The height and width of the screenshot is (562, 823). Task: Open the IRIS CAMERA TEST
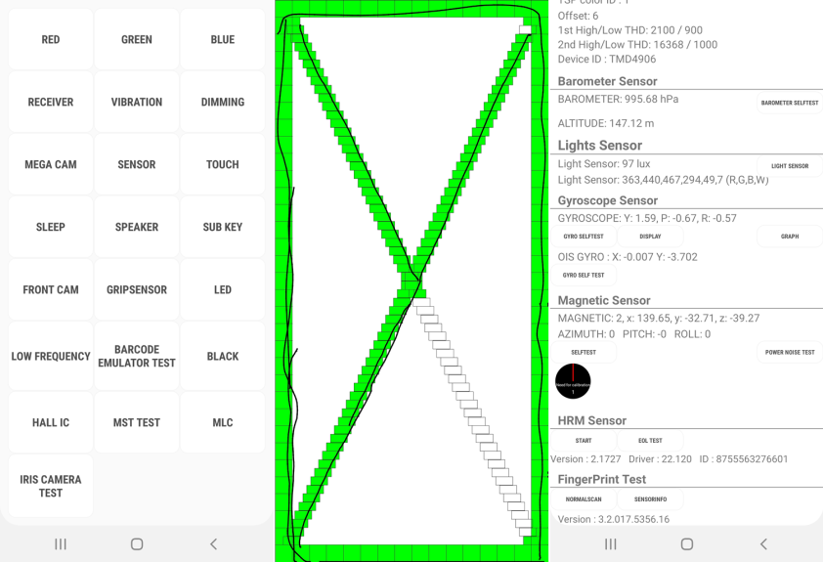tap(51, 487)
